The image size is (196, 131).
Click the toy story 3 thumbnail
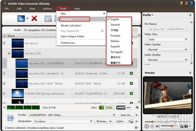18,43
